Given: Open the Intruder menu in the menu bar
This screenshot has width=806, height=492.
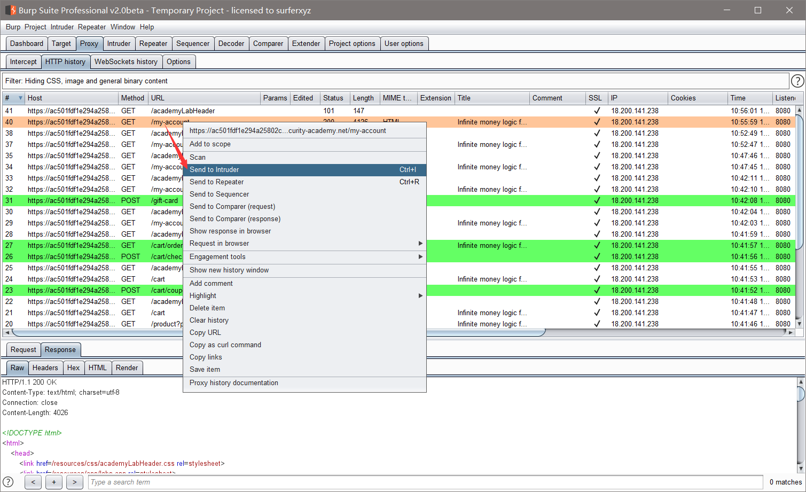Looking at the screenshot, I should click(x=62, y=27).
